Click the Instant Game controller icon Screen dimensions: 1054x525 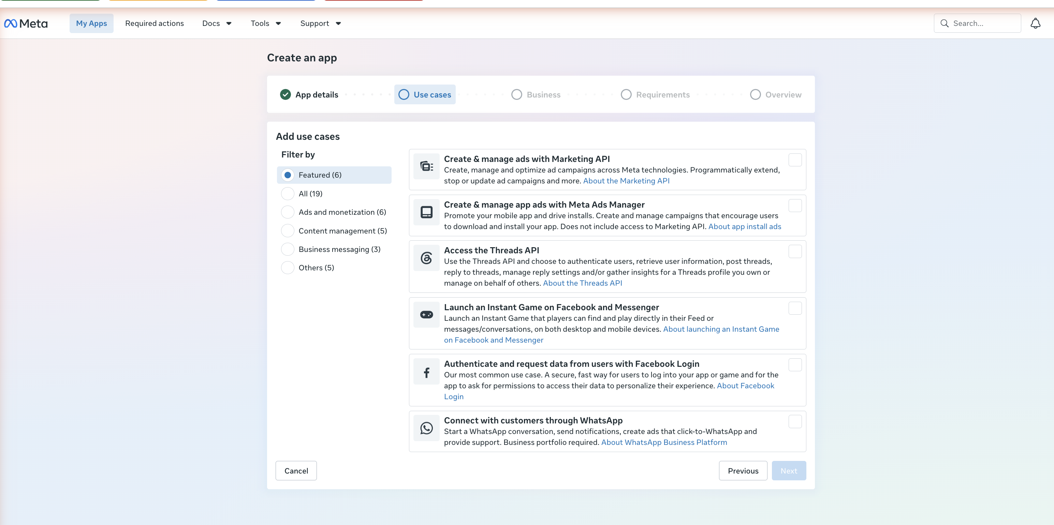(426, 314)
